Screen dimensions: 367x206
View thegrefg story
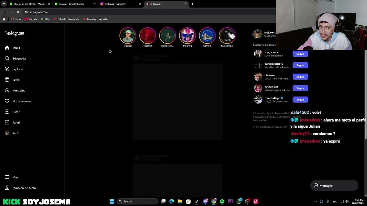[187, 35]
